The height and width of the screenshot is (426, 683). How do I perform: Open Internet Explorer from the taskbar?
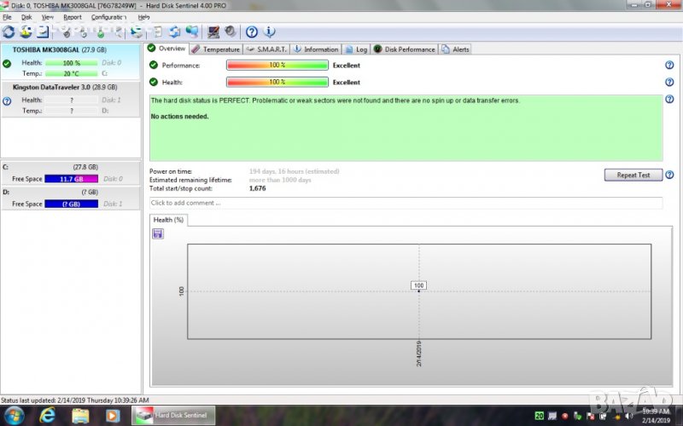(x=48, y=416)
